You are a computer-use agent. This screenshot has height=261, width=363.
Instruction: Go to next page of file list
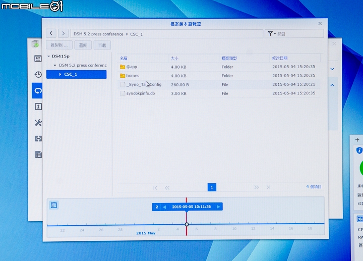[256, 187]
